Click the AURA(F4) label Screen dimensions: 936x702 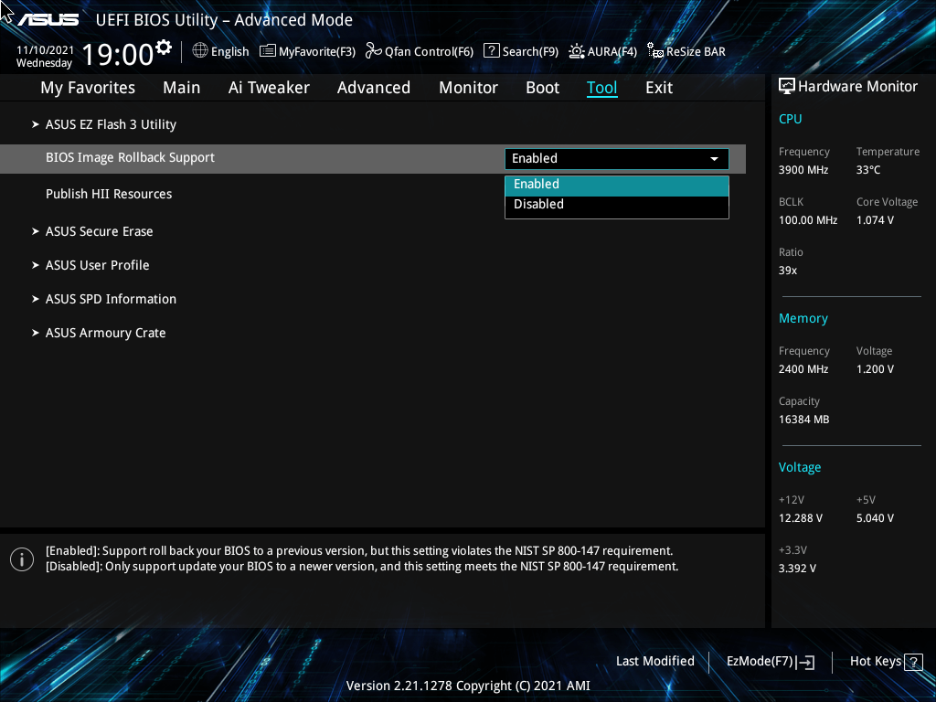612,52
